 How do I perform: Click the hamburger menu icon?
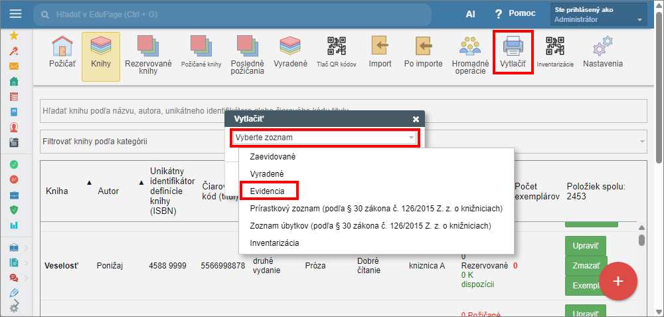click(x=16, y=13)
